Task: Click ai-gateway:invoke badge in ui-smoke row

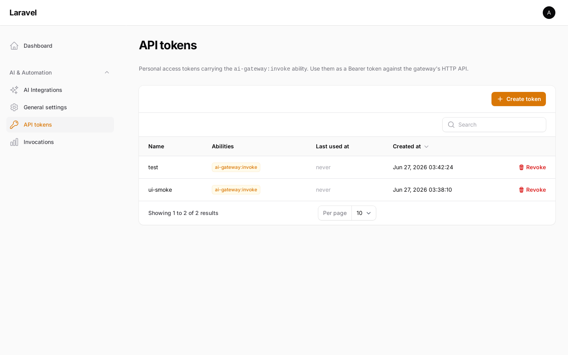Action: point(236,190)
